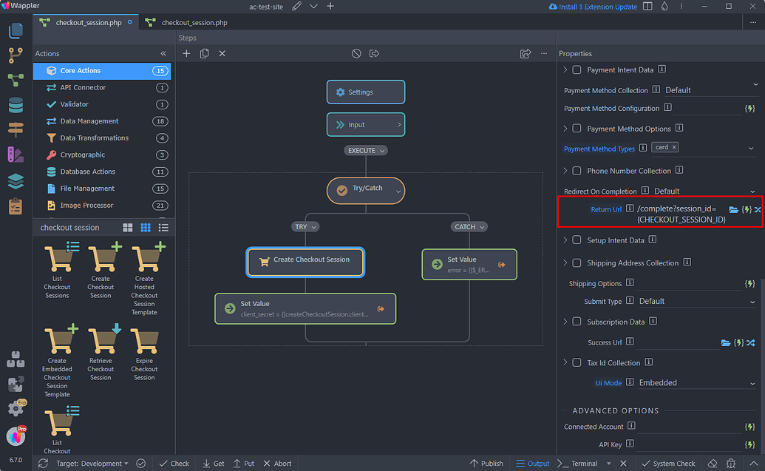Select the Create Checkout Session step node
This screenshot has width=765, height=471.
tap(305, 260)
